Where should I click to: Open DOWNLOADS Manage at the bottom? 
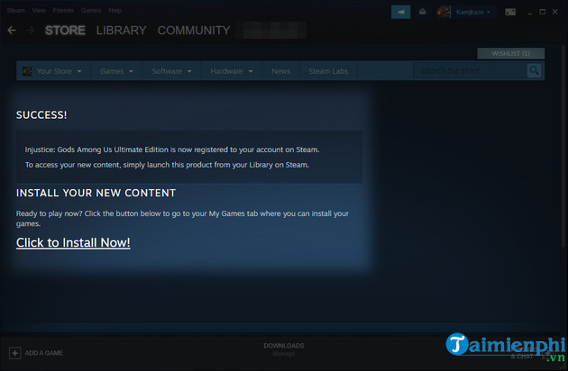click(284, 349)
